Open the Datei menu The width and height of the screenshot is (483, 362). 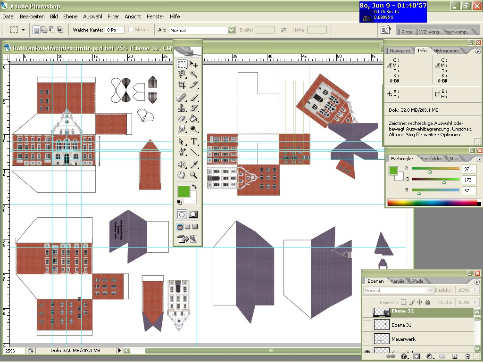8,16
